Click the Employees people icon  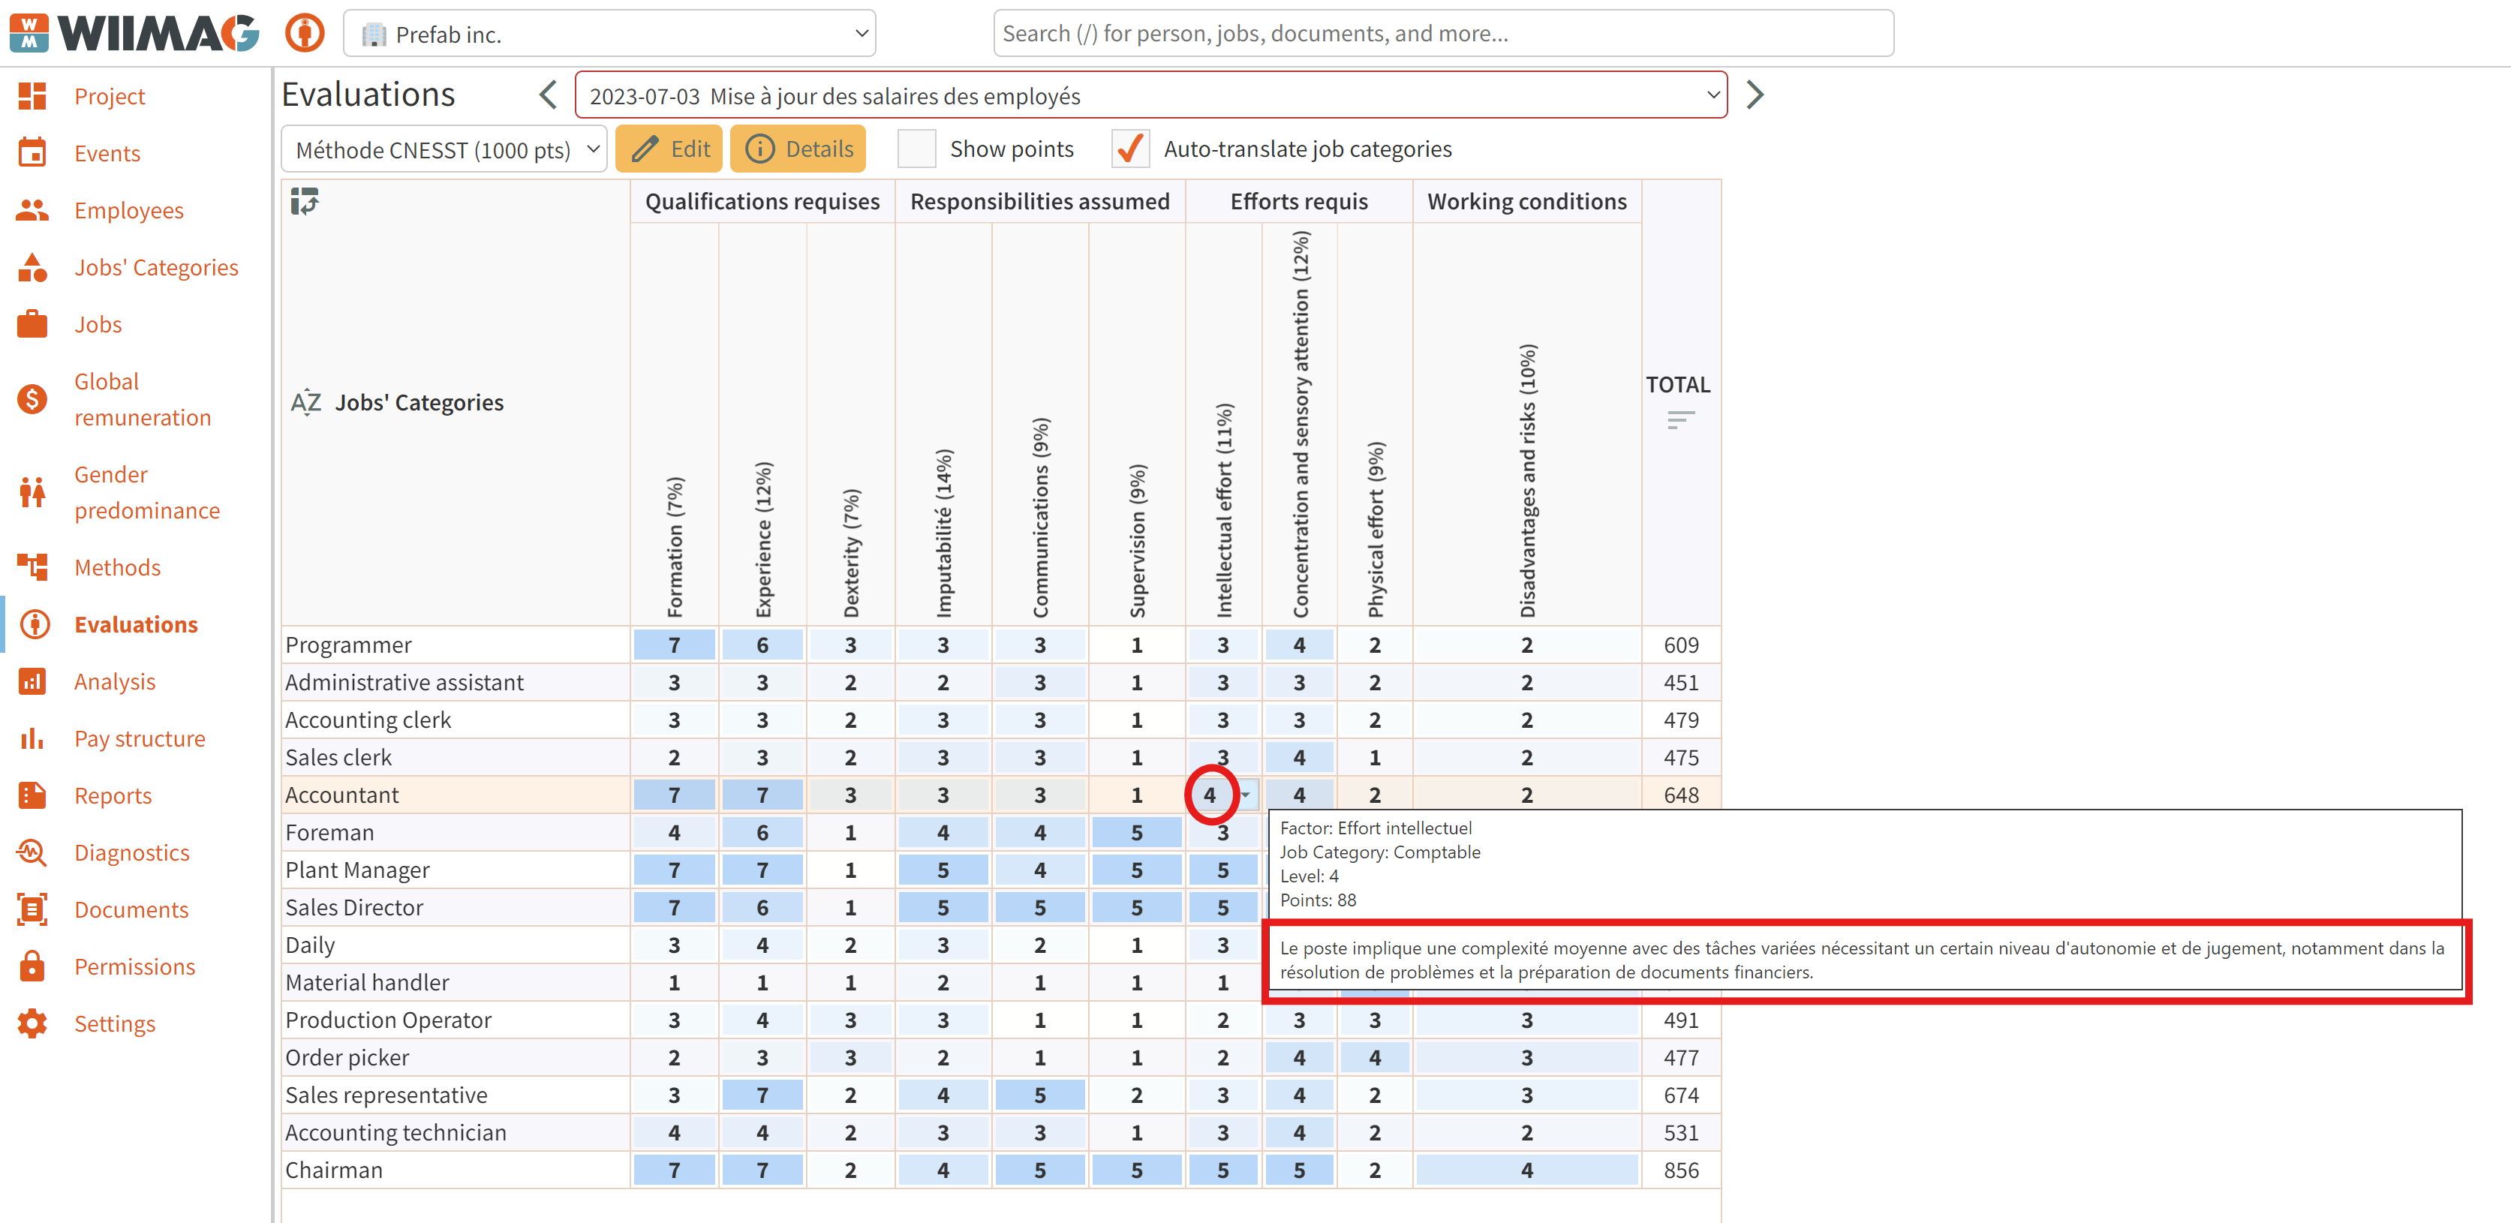click(x=32, y=209)
